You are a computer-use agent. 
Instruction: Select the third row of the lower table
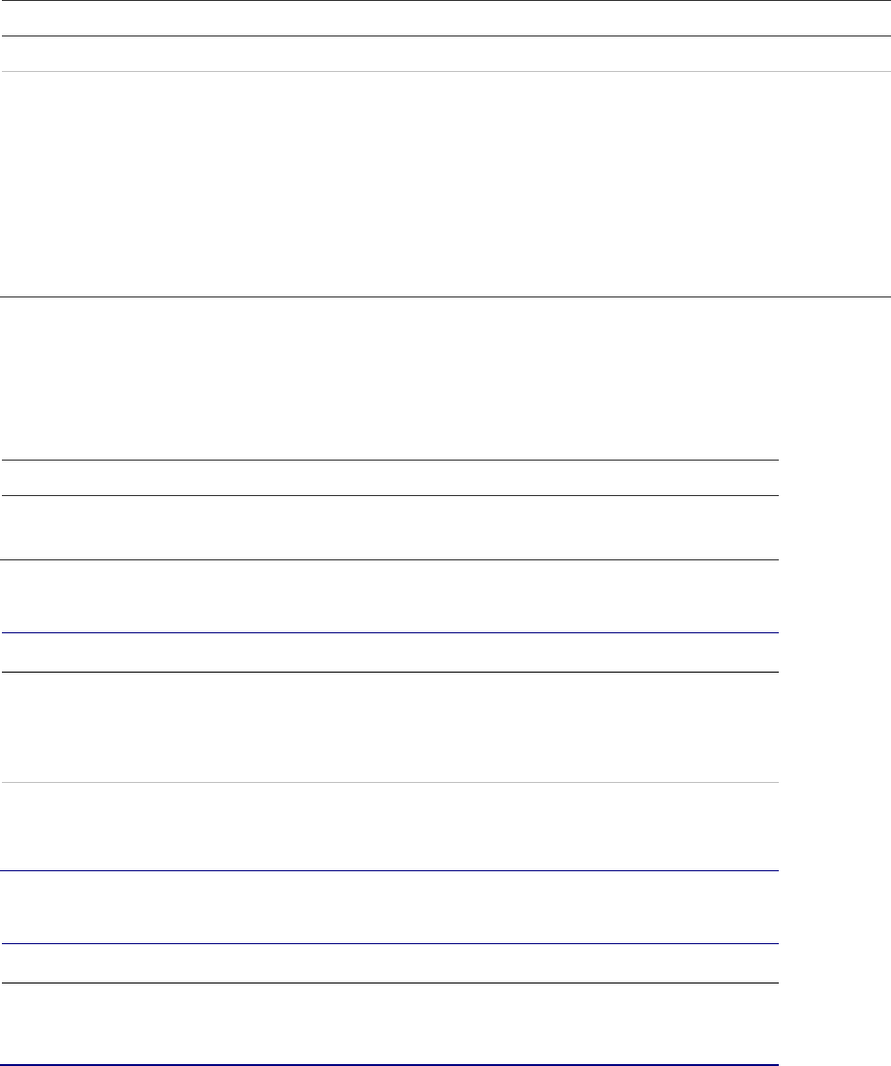(x=388, y=596)
